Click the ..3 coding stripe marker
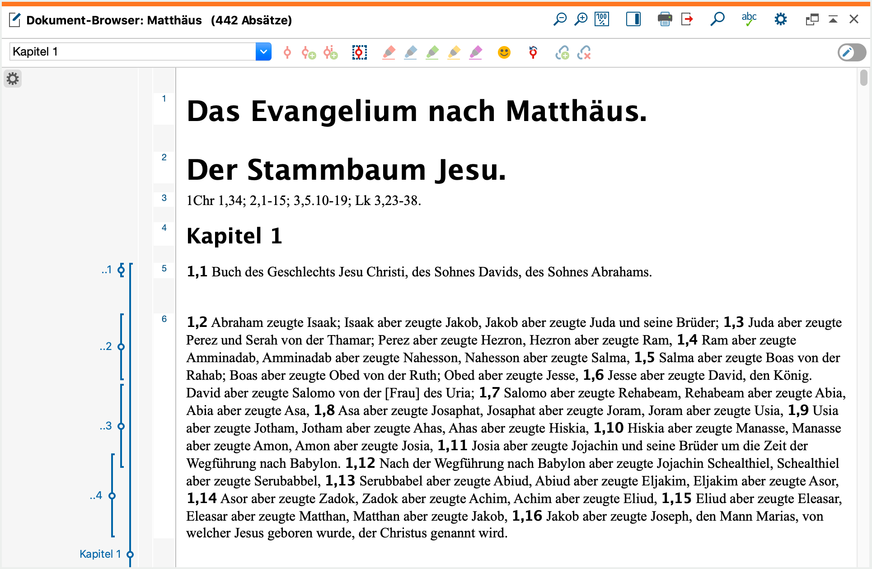The height and width of the screenshot is (569, 872). click(x=121, y=426)
